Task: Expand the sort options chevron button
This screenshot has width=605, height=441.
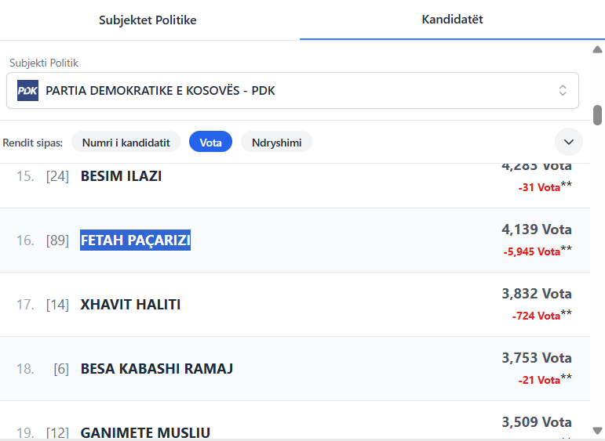Action: coord(569,142)
